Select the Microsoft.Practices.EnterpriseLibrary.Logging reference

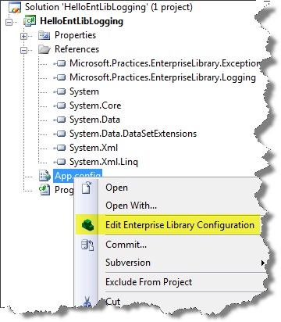pos(162,77)
